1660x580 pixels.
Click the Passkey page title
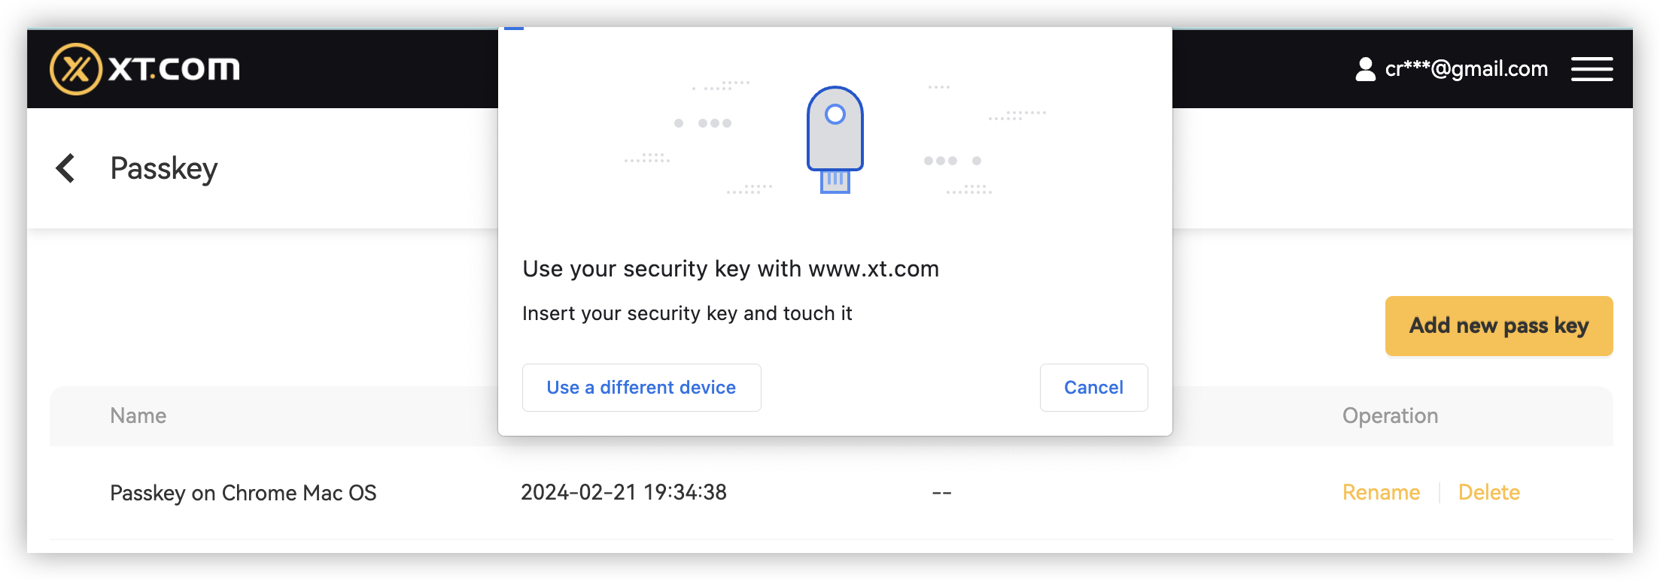point(163,168)
